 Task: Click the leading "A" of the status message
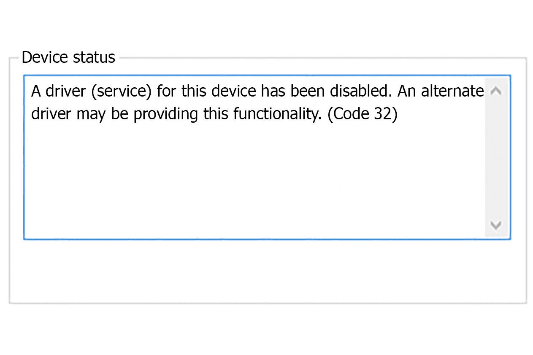(36, 91)
